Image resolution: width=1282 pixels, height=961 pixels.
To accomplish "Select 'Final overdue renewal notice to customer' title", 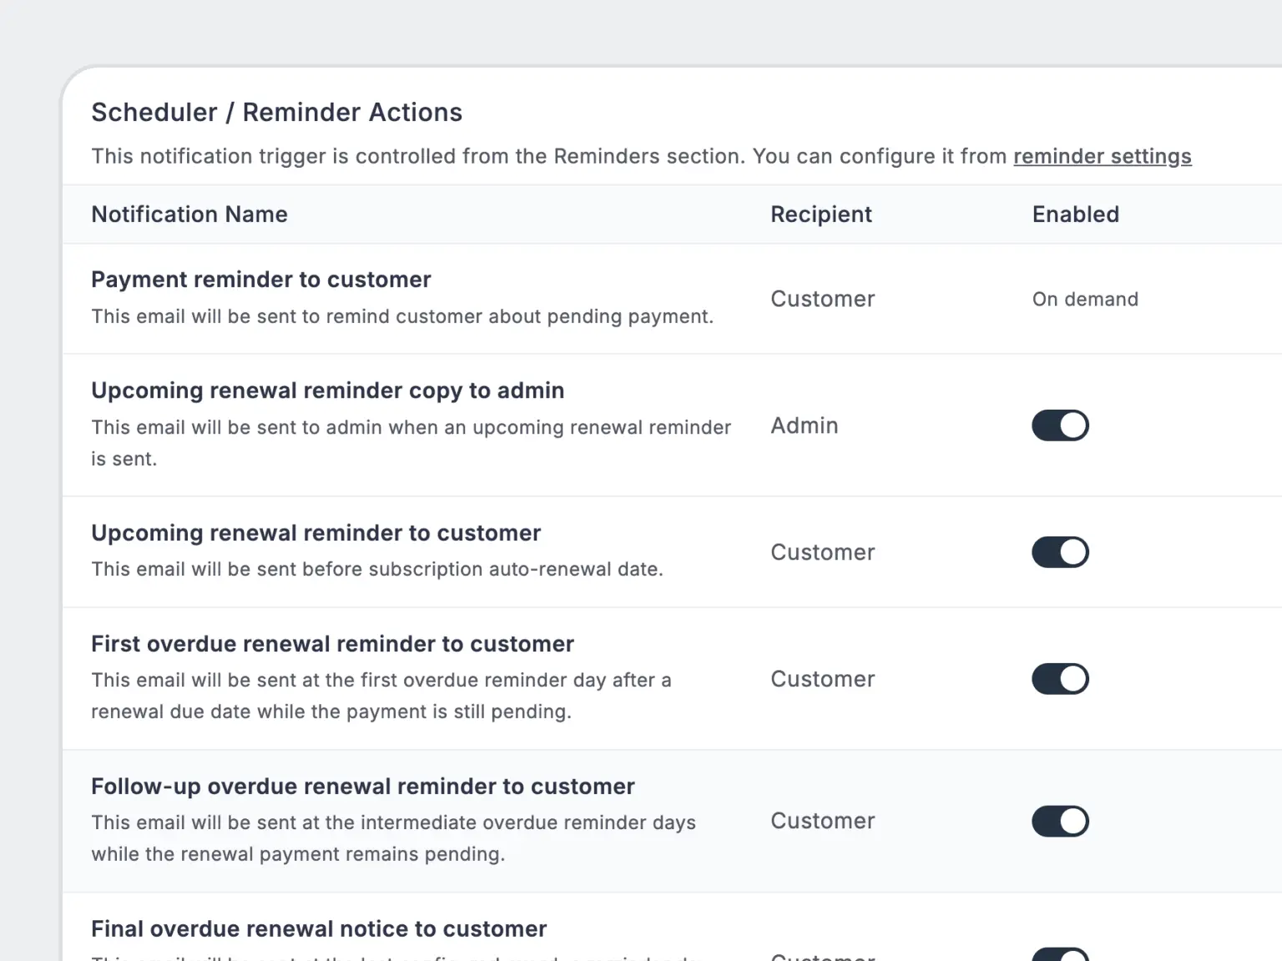I will (x=319, y=929).
